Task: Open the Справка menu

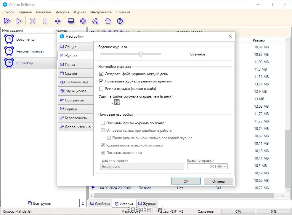Action: tap(123, 12)
